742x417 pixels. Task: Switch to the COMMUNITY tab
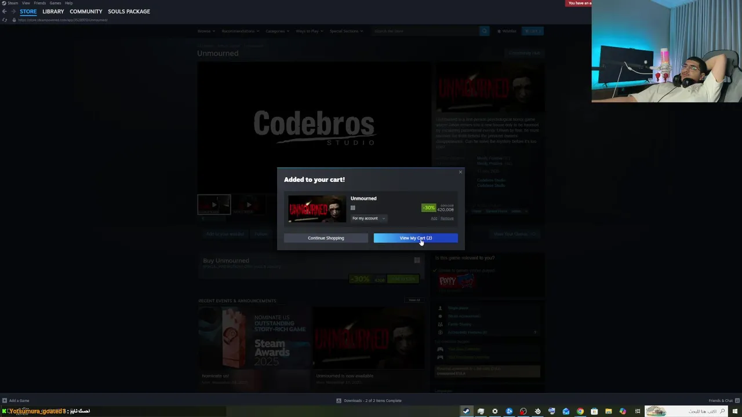click(x=86, y=12)
